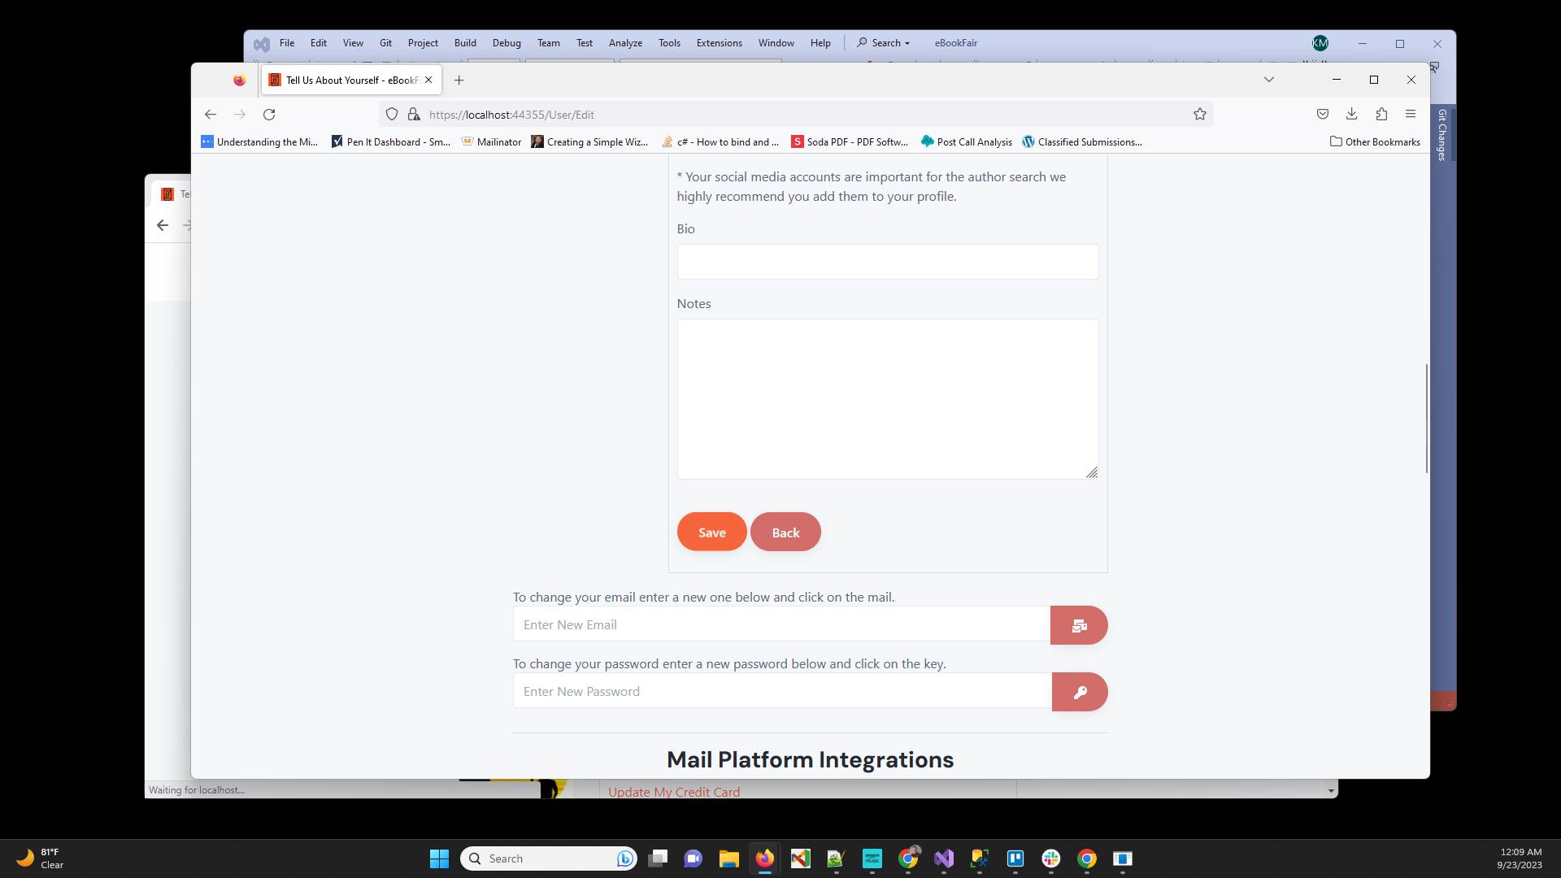Click the mail icon to change email

tap(1079, 624)
